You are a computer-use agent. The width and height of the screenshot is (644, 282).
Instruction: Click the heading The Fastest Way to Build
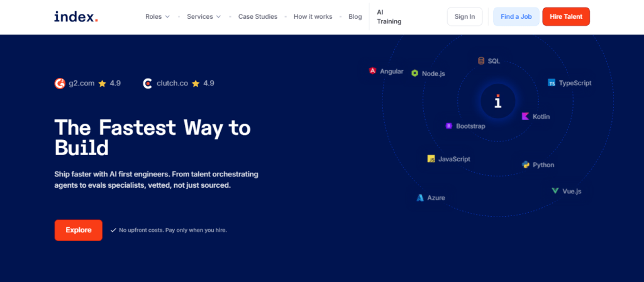(152, 138)
